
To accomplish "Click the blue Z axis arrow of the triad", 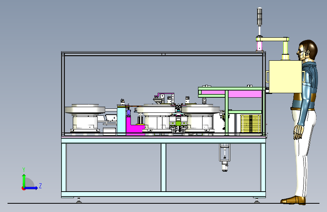I will pos(31,188).
